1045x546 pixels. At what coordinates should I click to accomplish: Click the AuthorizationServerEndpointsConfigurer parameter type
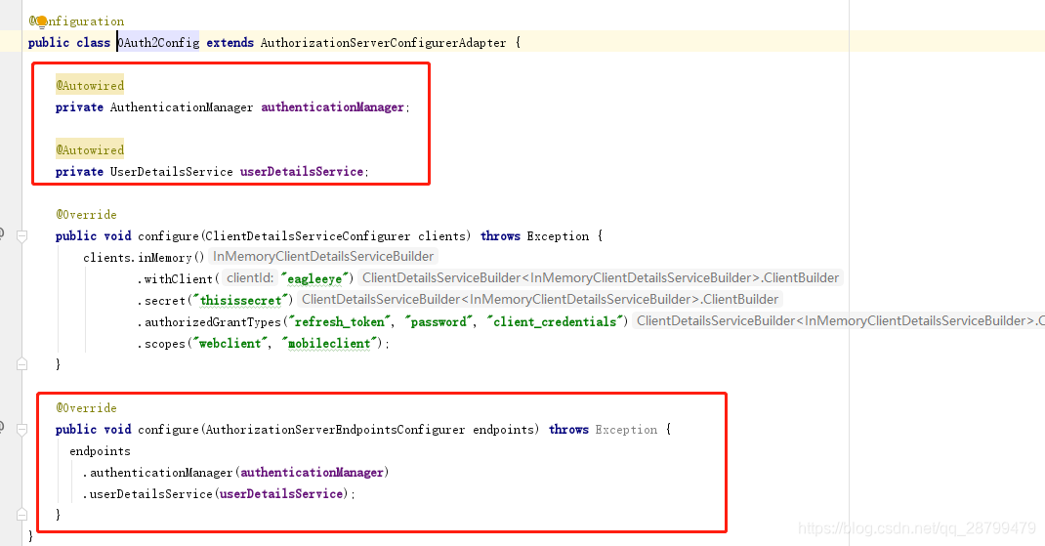(335, 430)
